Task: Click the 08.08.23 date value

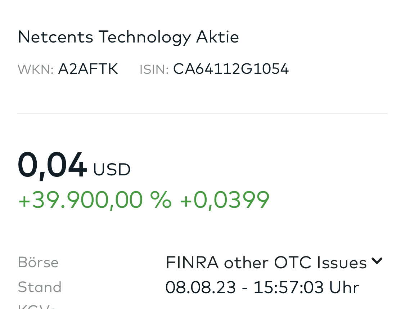Action: pyautogui.click(x=201, y=287)
